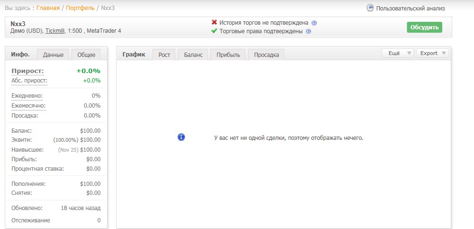Screen dimensions: 474x229
Task: Switch to the Баланс chart tab
Action: [x=193, y=55]
